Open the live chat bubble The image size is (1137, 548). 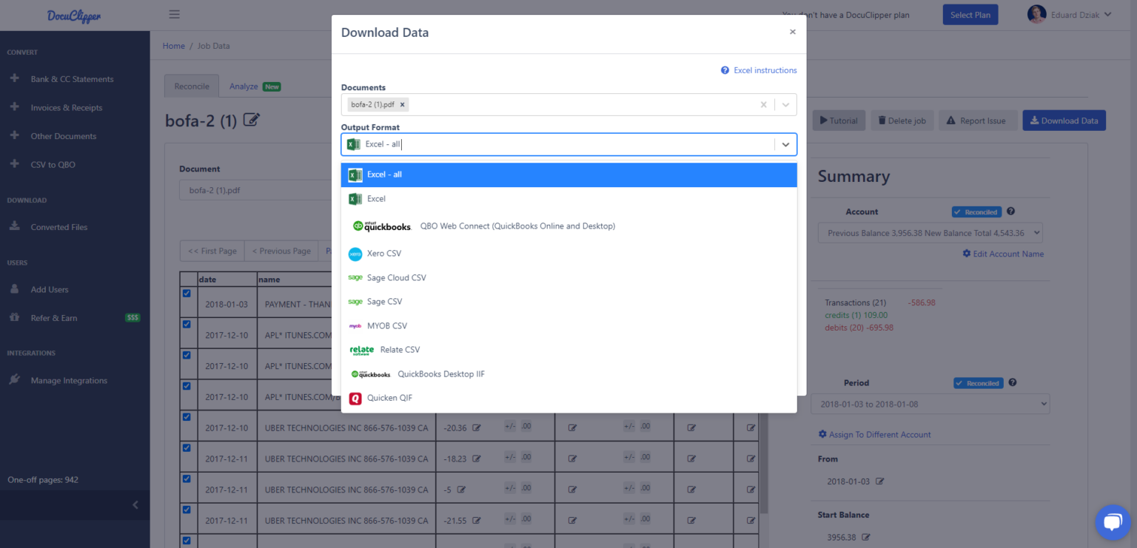1113,522
